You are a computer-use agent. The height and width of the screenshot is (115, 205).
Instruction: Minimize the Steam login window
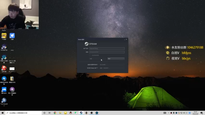point(125,40)
